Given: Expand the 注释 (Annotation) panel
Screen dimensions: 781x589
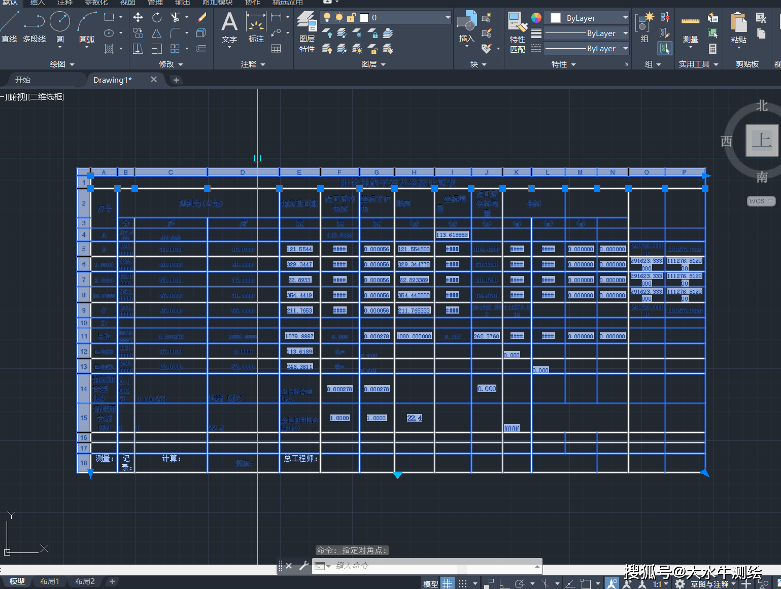Looking at the screenshot, I should (253, 64).
